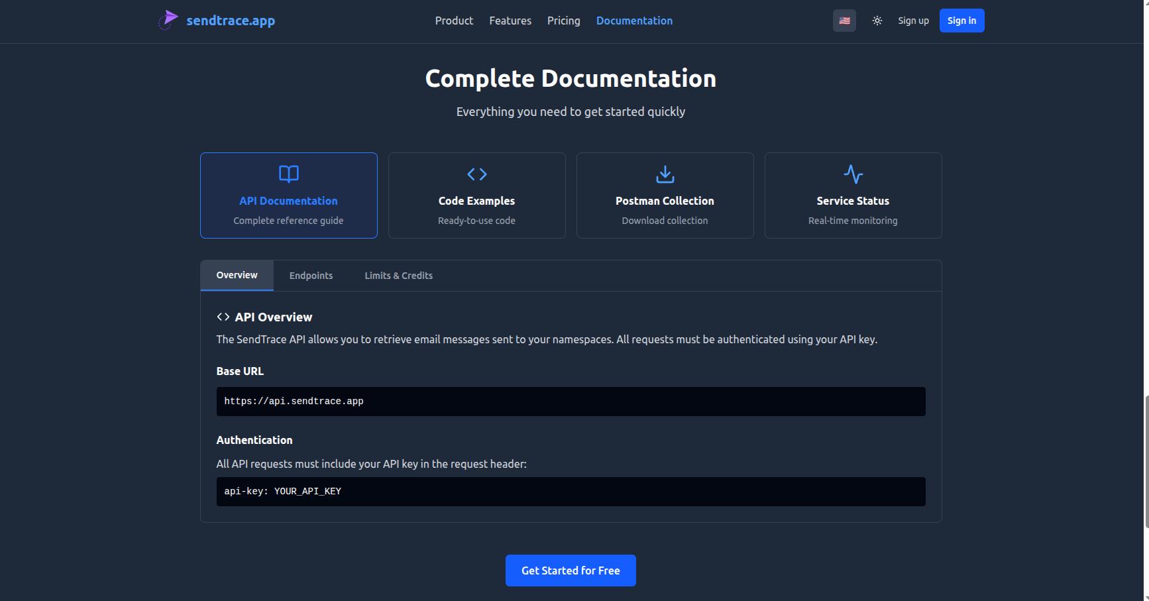Click the open book API Documentation icon
Screen dimensions: 1149x601
click(x=288, y=174)
